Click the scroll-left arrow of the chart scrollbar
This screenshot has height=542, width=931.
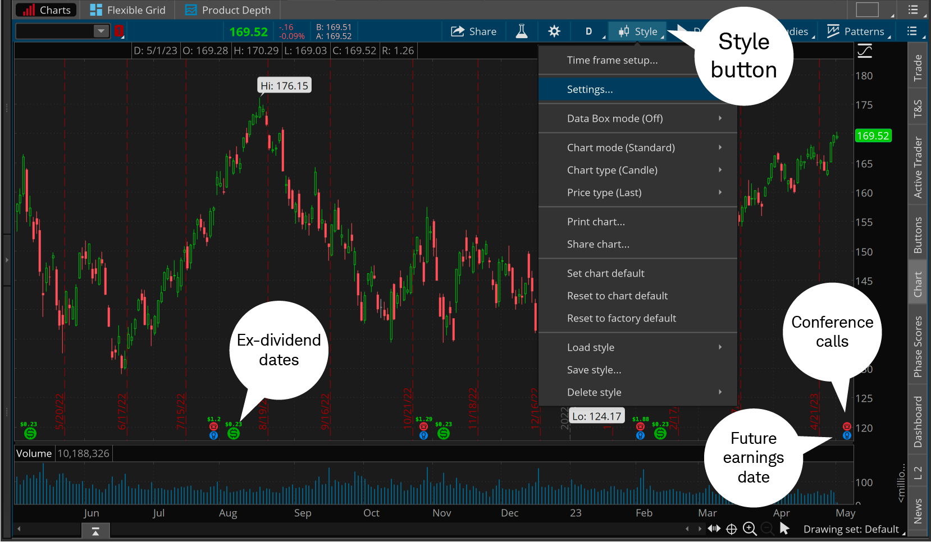tap(19, 529)
